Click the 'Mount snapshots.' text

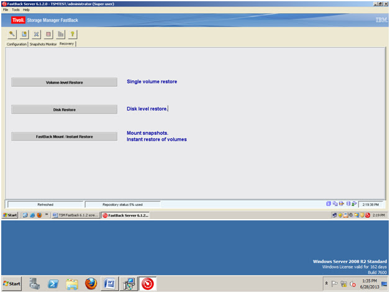click(148, 133)
